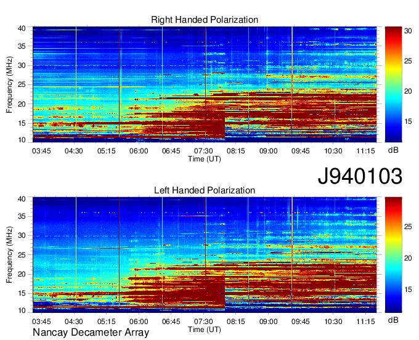Click the "Left Handed Polarization" plot title
Viewport: 419px width, 340px height.
pyautogui.click(x=205, y=190)
